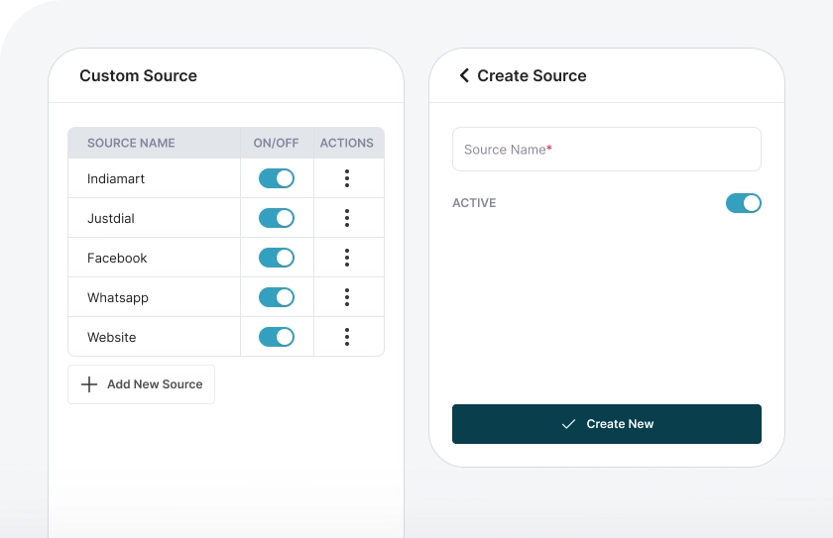Click three-dot actions icon for Facebook
This screenshot has height=538, width=833.
(x=347, y=258)
